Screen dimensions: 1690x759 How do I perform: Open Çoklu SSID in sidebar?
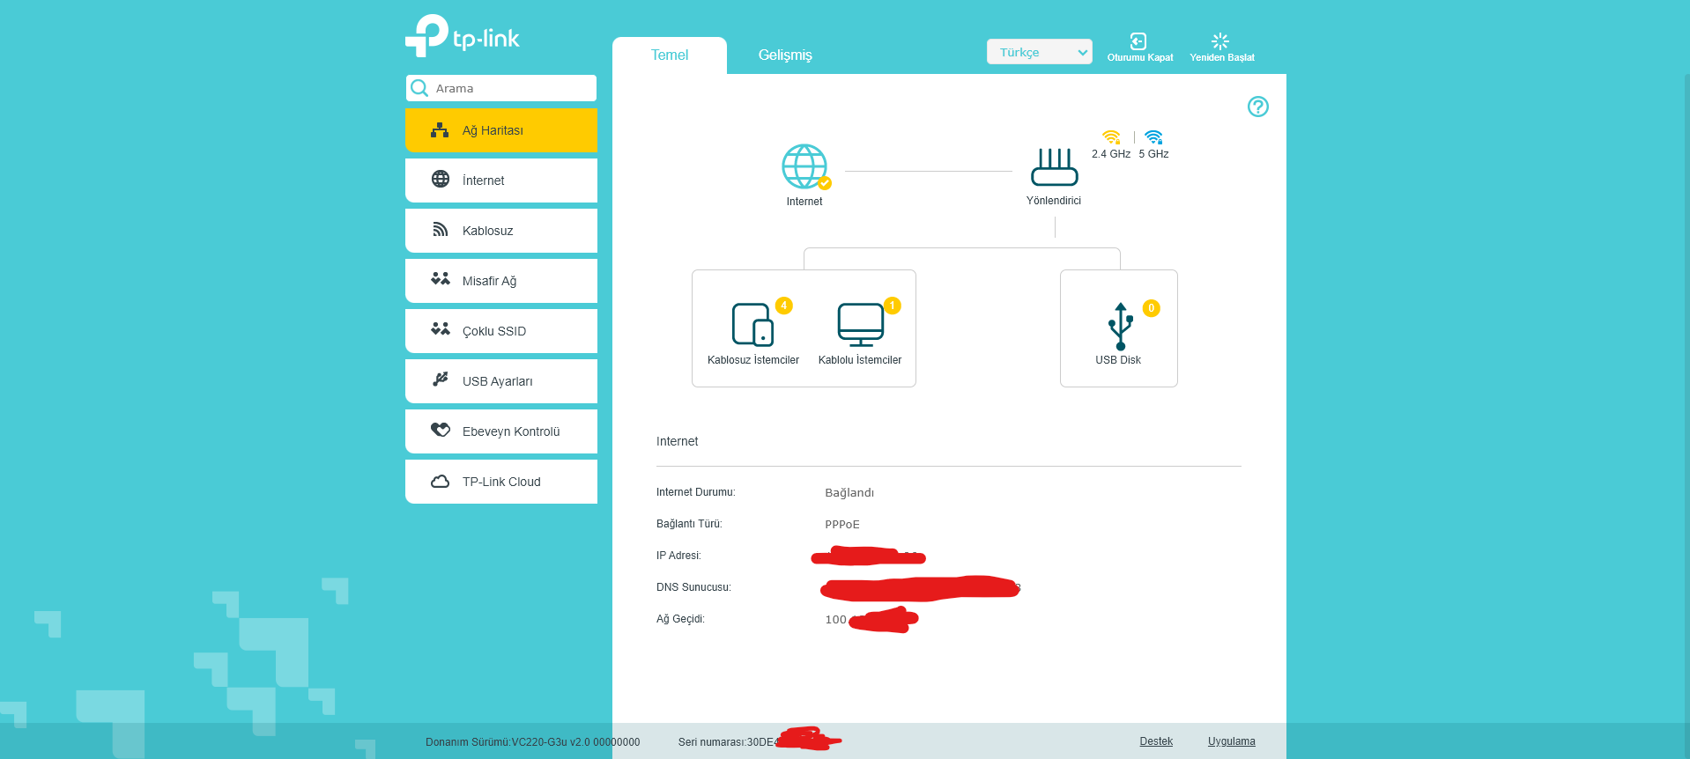(500, 331)
